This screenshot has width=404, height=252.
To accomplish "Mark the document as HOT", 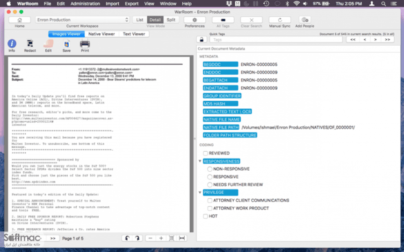I will [x=205, y=216].
